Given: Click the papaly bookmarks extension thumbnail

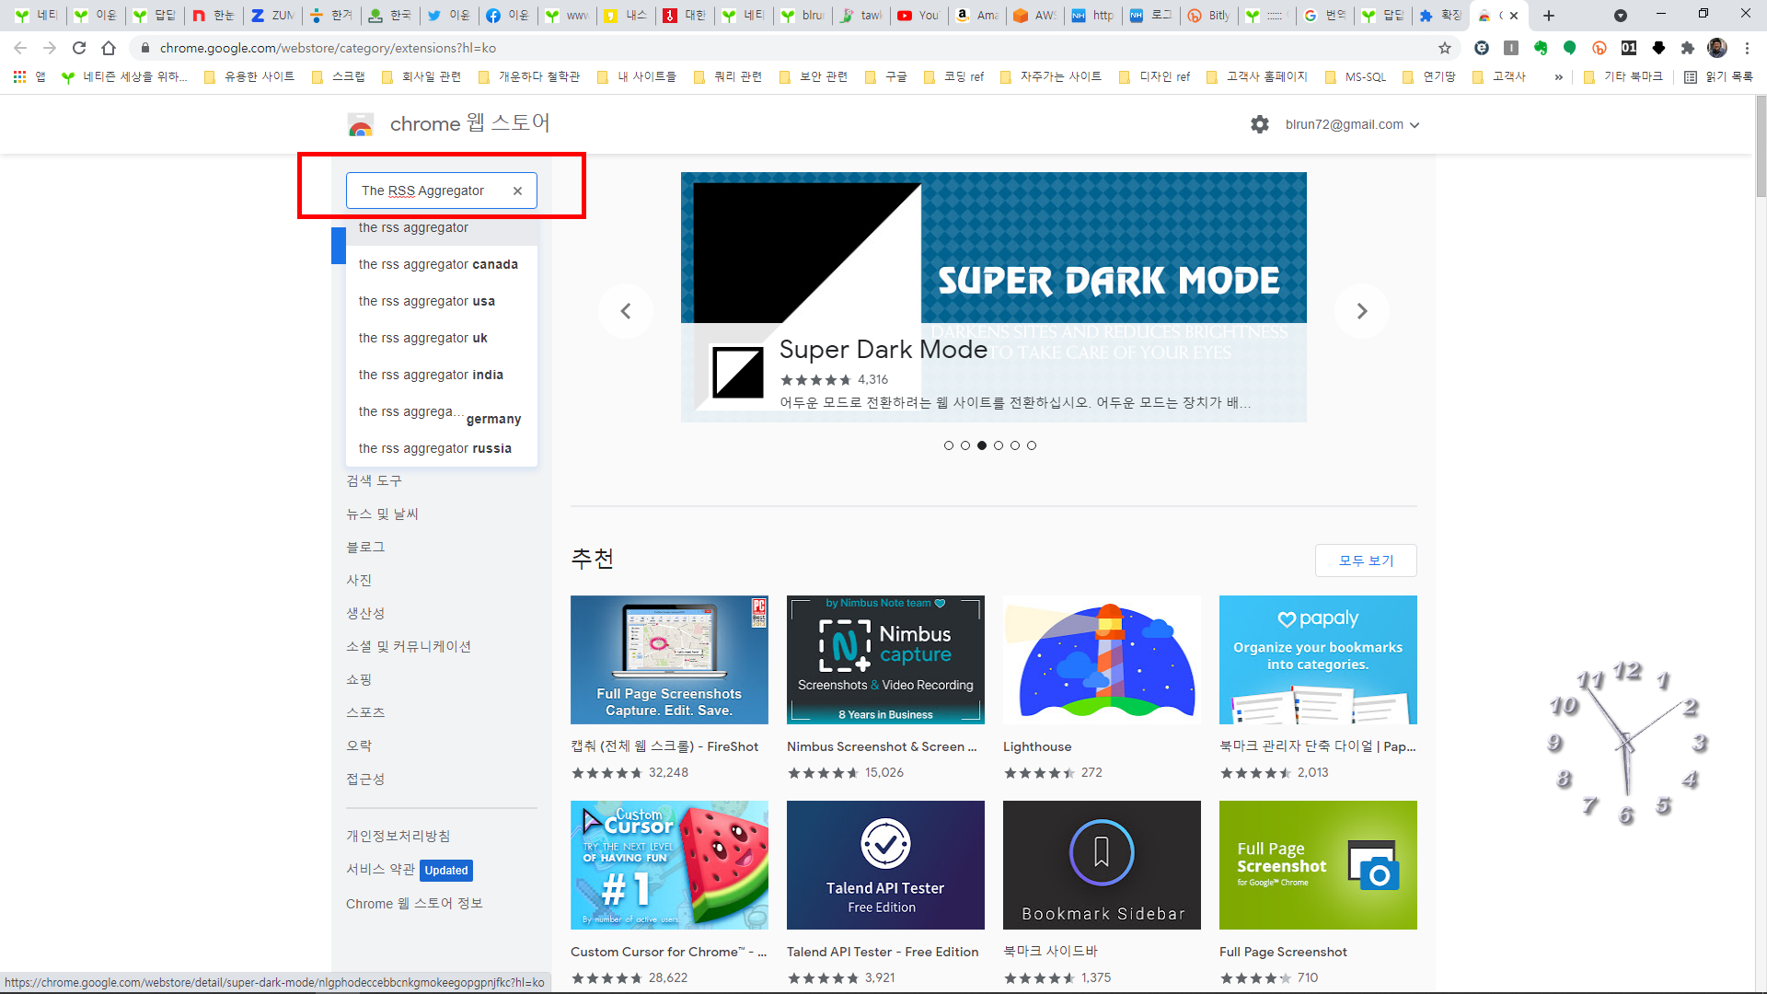Looking at the screenshot, I should (1318, 660).
